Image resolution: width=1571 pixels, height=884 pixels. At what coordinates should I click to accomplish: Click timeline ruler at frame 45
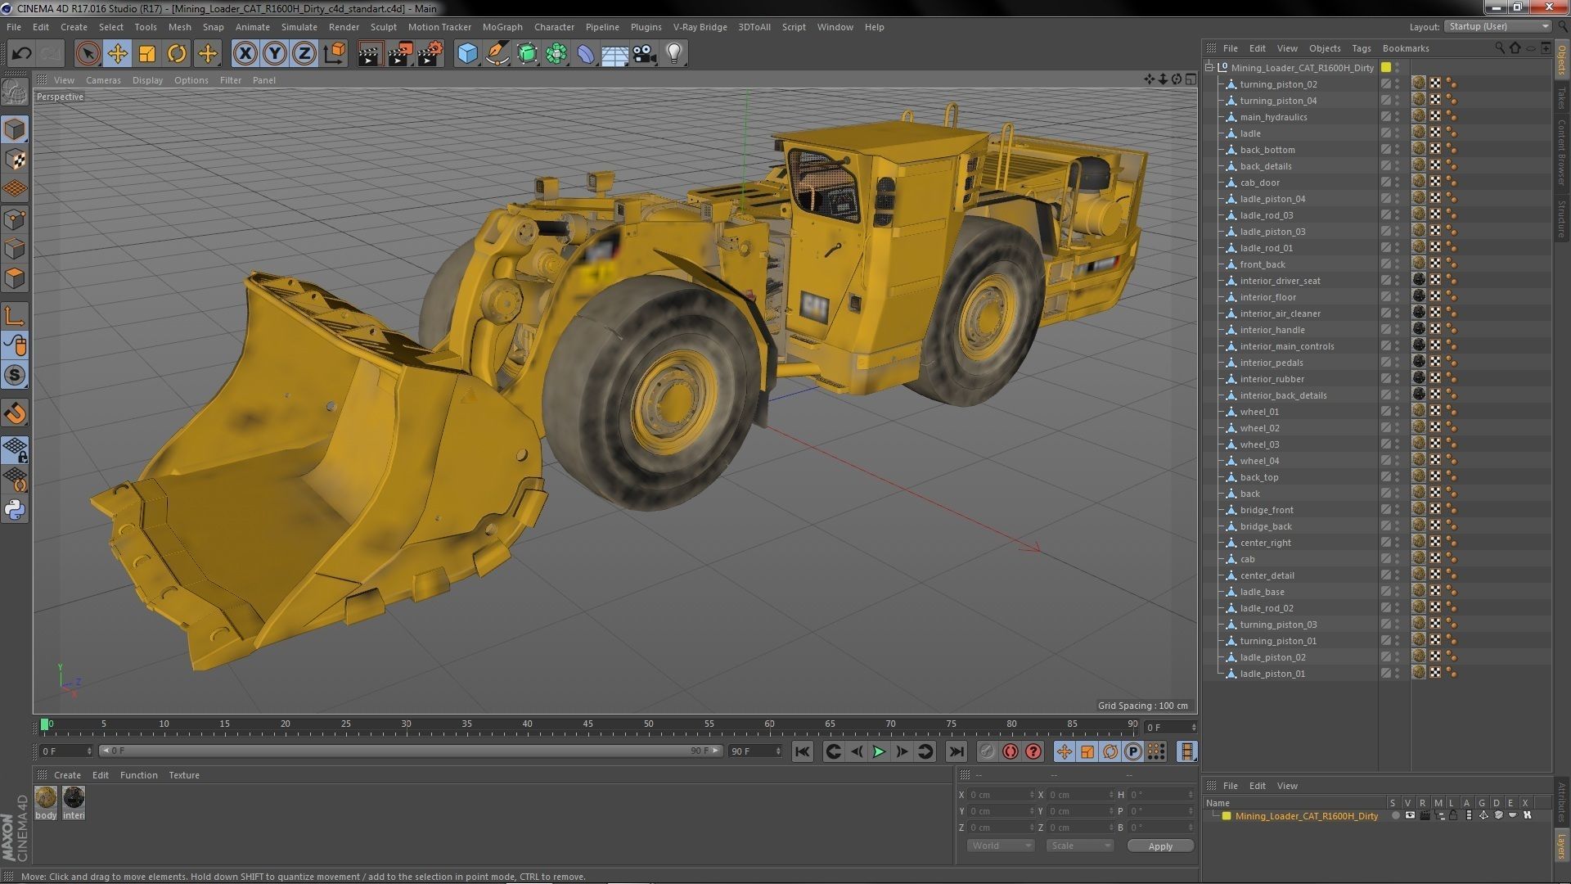587,725
